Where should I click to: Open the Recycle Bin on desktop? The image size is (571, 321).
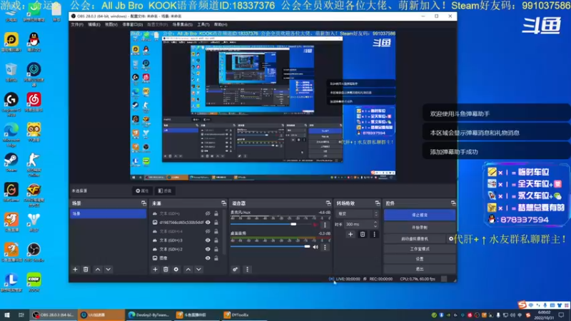click(x=11, y=72)
